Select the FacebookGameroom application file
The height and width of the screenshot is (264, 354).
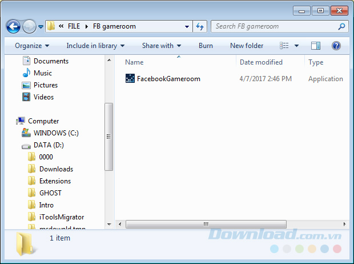168,79
